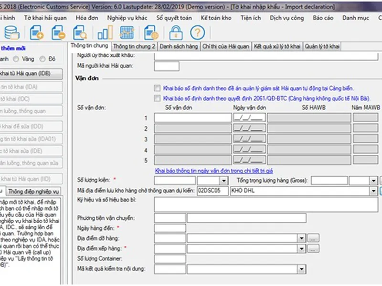Open the Địa điểm dỡ hàng dropdown

tap(301, 238)
